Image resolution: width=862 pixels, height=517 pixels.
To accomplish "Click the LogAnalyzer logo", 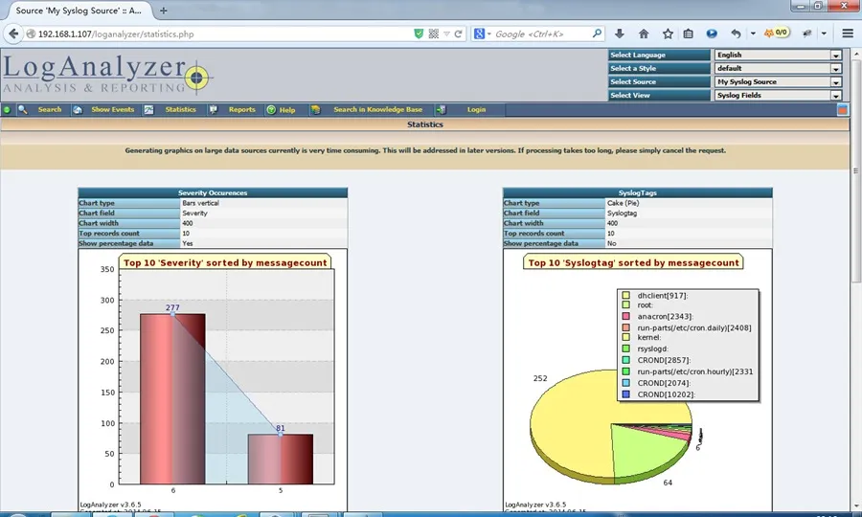I will [x=108, y=74].
